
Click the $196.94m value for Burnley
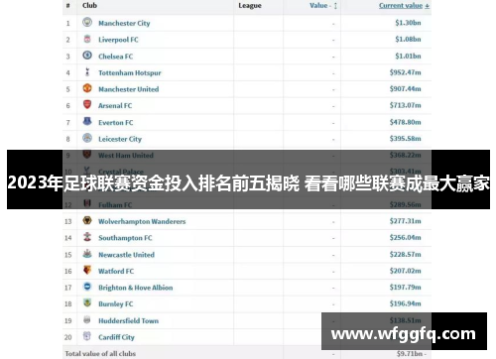(405, 303)
